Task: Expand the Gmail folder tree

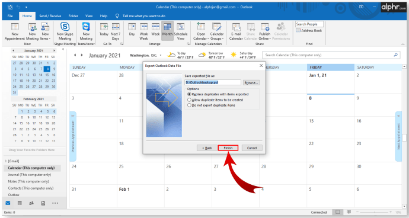Action: [6, 161]
